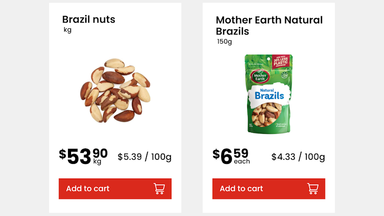Screen dimensions: 384x216
Task: Click the loose Brazil nuts product photo
Action: click(x=115, y=91)
